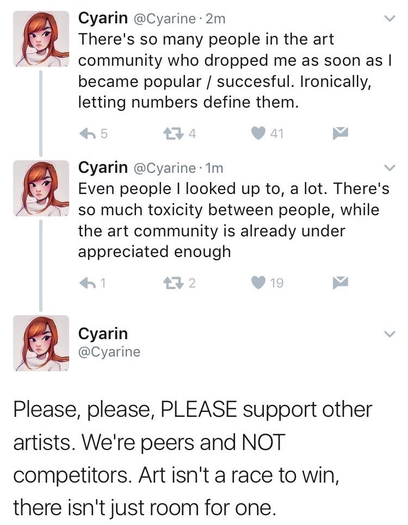Open options chevron on the main tweet

[388, 333]
